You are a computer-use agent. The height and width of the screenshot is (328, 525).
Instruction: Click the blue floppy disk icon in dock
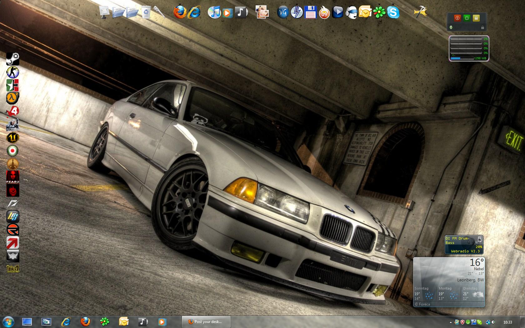(310, 12)
